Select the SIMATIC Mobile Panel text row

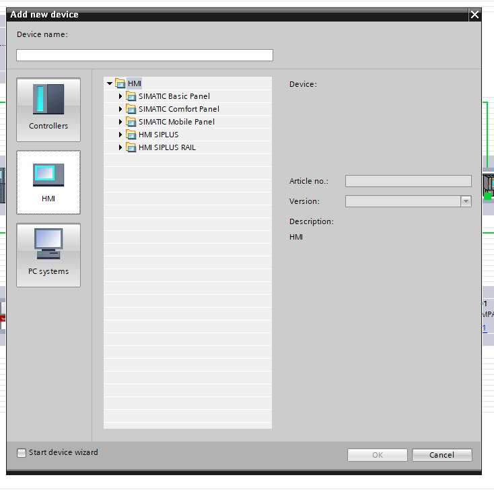[x=176, y=122]
